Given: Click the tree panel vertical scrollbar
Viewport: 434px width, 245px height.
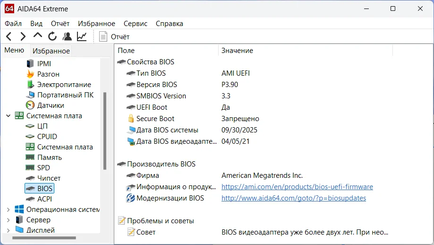Looking at the screenshot, I should click(105, 131).
